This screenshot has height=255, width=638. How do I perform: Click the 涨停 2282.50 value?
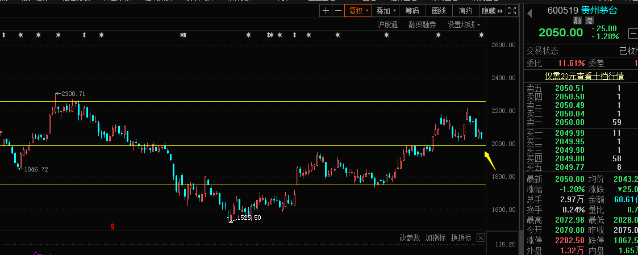click(x=570, y=241)
